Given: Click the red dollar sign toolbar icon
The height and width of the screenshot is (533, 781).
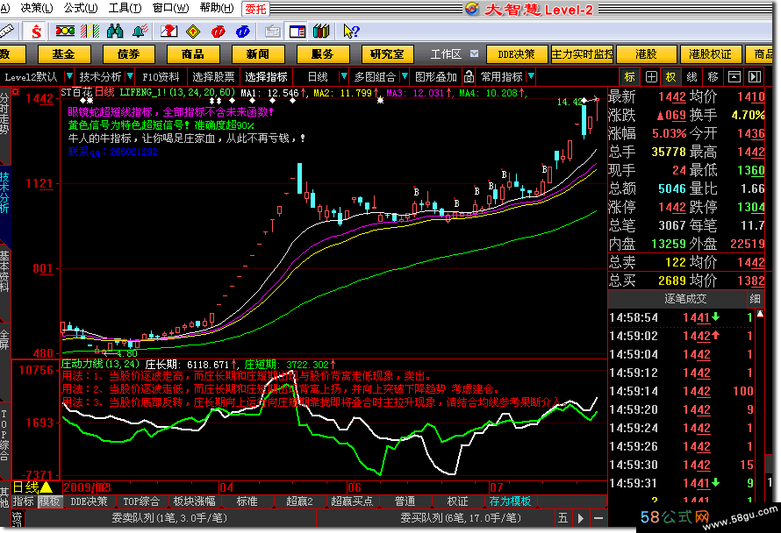Looking at the screenshot, I should [x=36, y=32].
